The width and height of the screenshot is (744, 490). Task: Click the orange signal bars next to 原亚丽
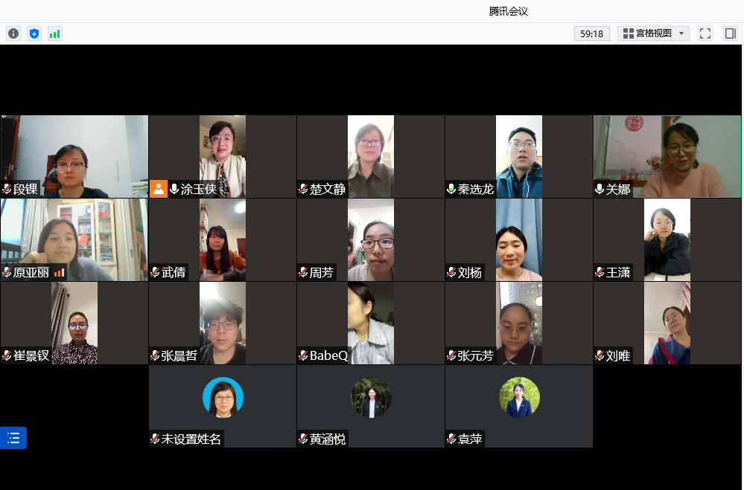click(x=59, y=273)
